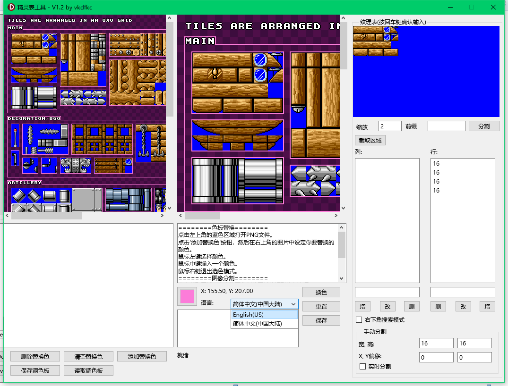Click the 改 button under the 列 list
The height and width of the screenshot is (386, 508).
387,306
